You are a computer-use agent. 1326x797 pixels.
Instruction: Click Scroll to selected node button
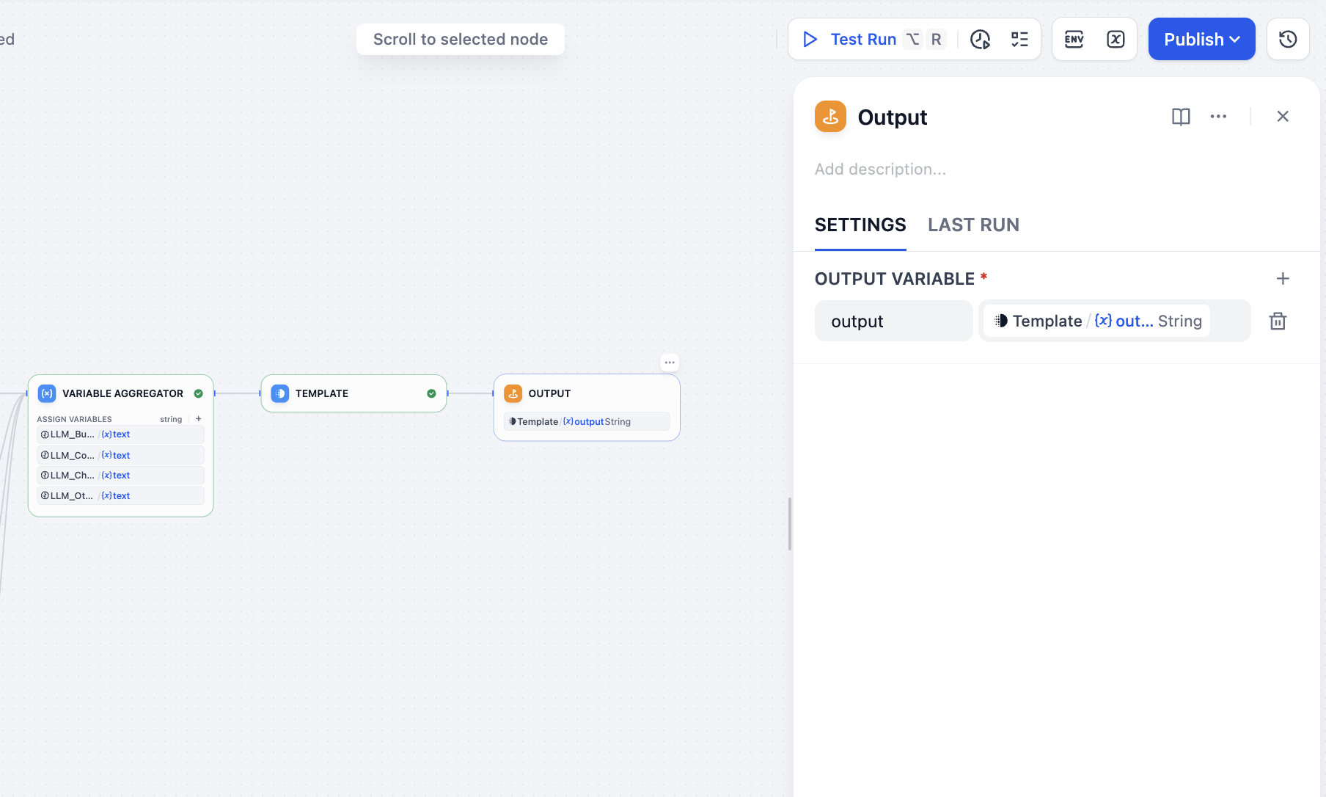click(460, 40)
